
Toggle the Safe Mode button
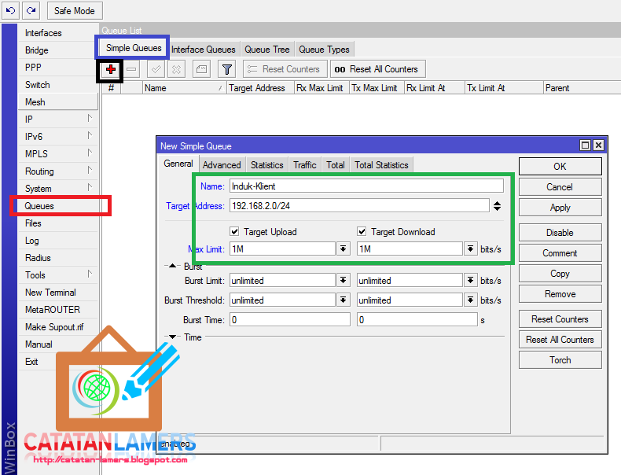pos(75,11)
